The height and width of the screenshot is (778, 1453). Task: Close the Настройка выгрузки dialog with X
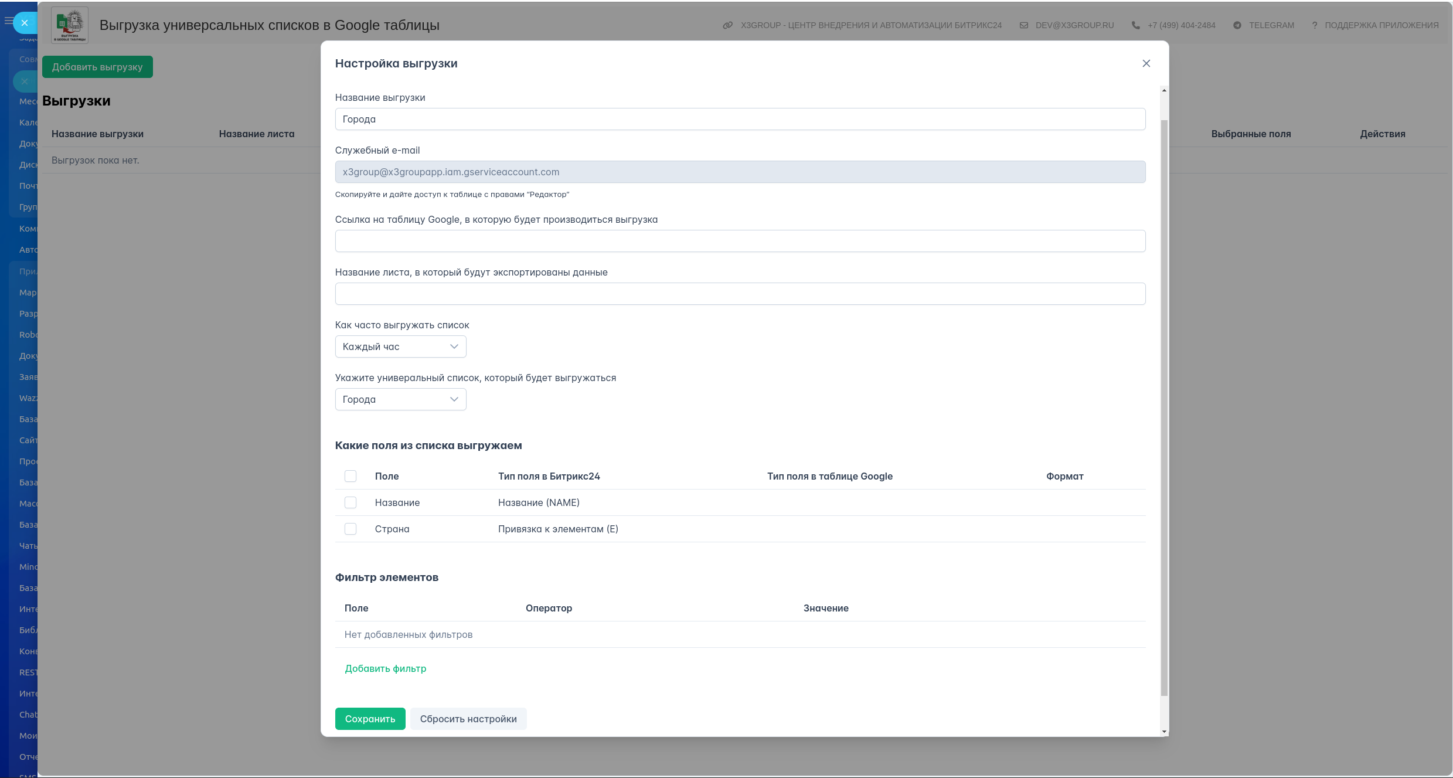[1146, 63]
